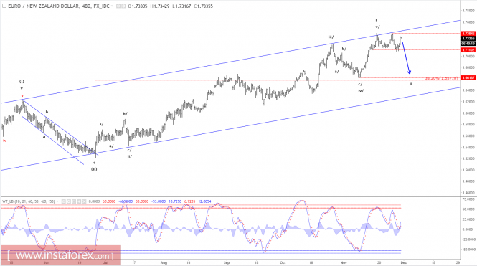477x266 pixels.
Task: Click first small icon after FX_IDC dropdown
Action: [118, 6]
